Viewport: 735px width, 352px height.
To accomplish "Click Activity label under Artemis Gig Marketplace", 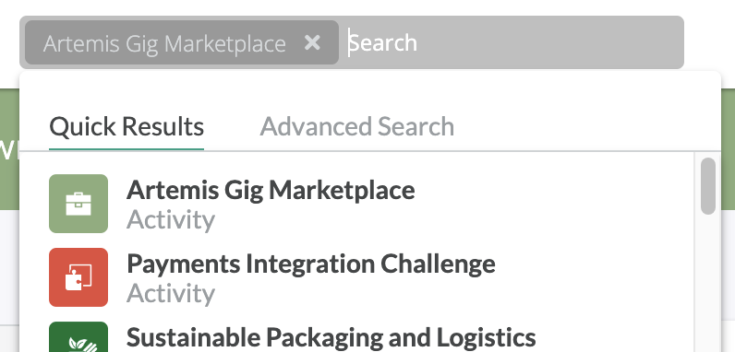I will pos(171,219).
